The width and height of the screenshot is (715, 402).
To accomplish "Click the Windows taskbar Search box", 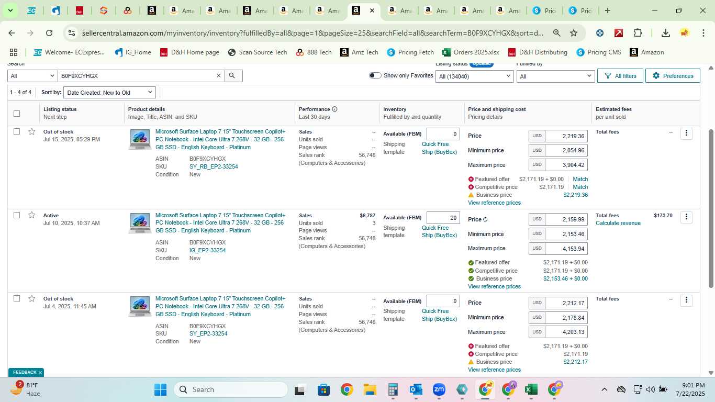I will click(x=230, y=389).
